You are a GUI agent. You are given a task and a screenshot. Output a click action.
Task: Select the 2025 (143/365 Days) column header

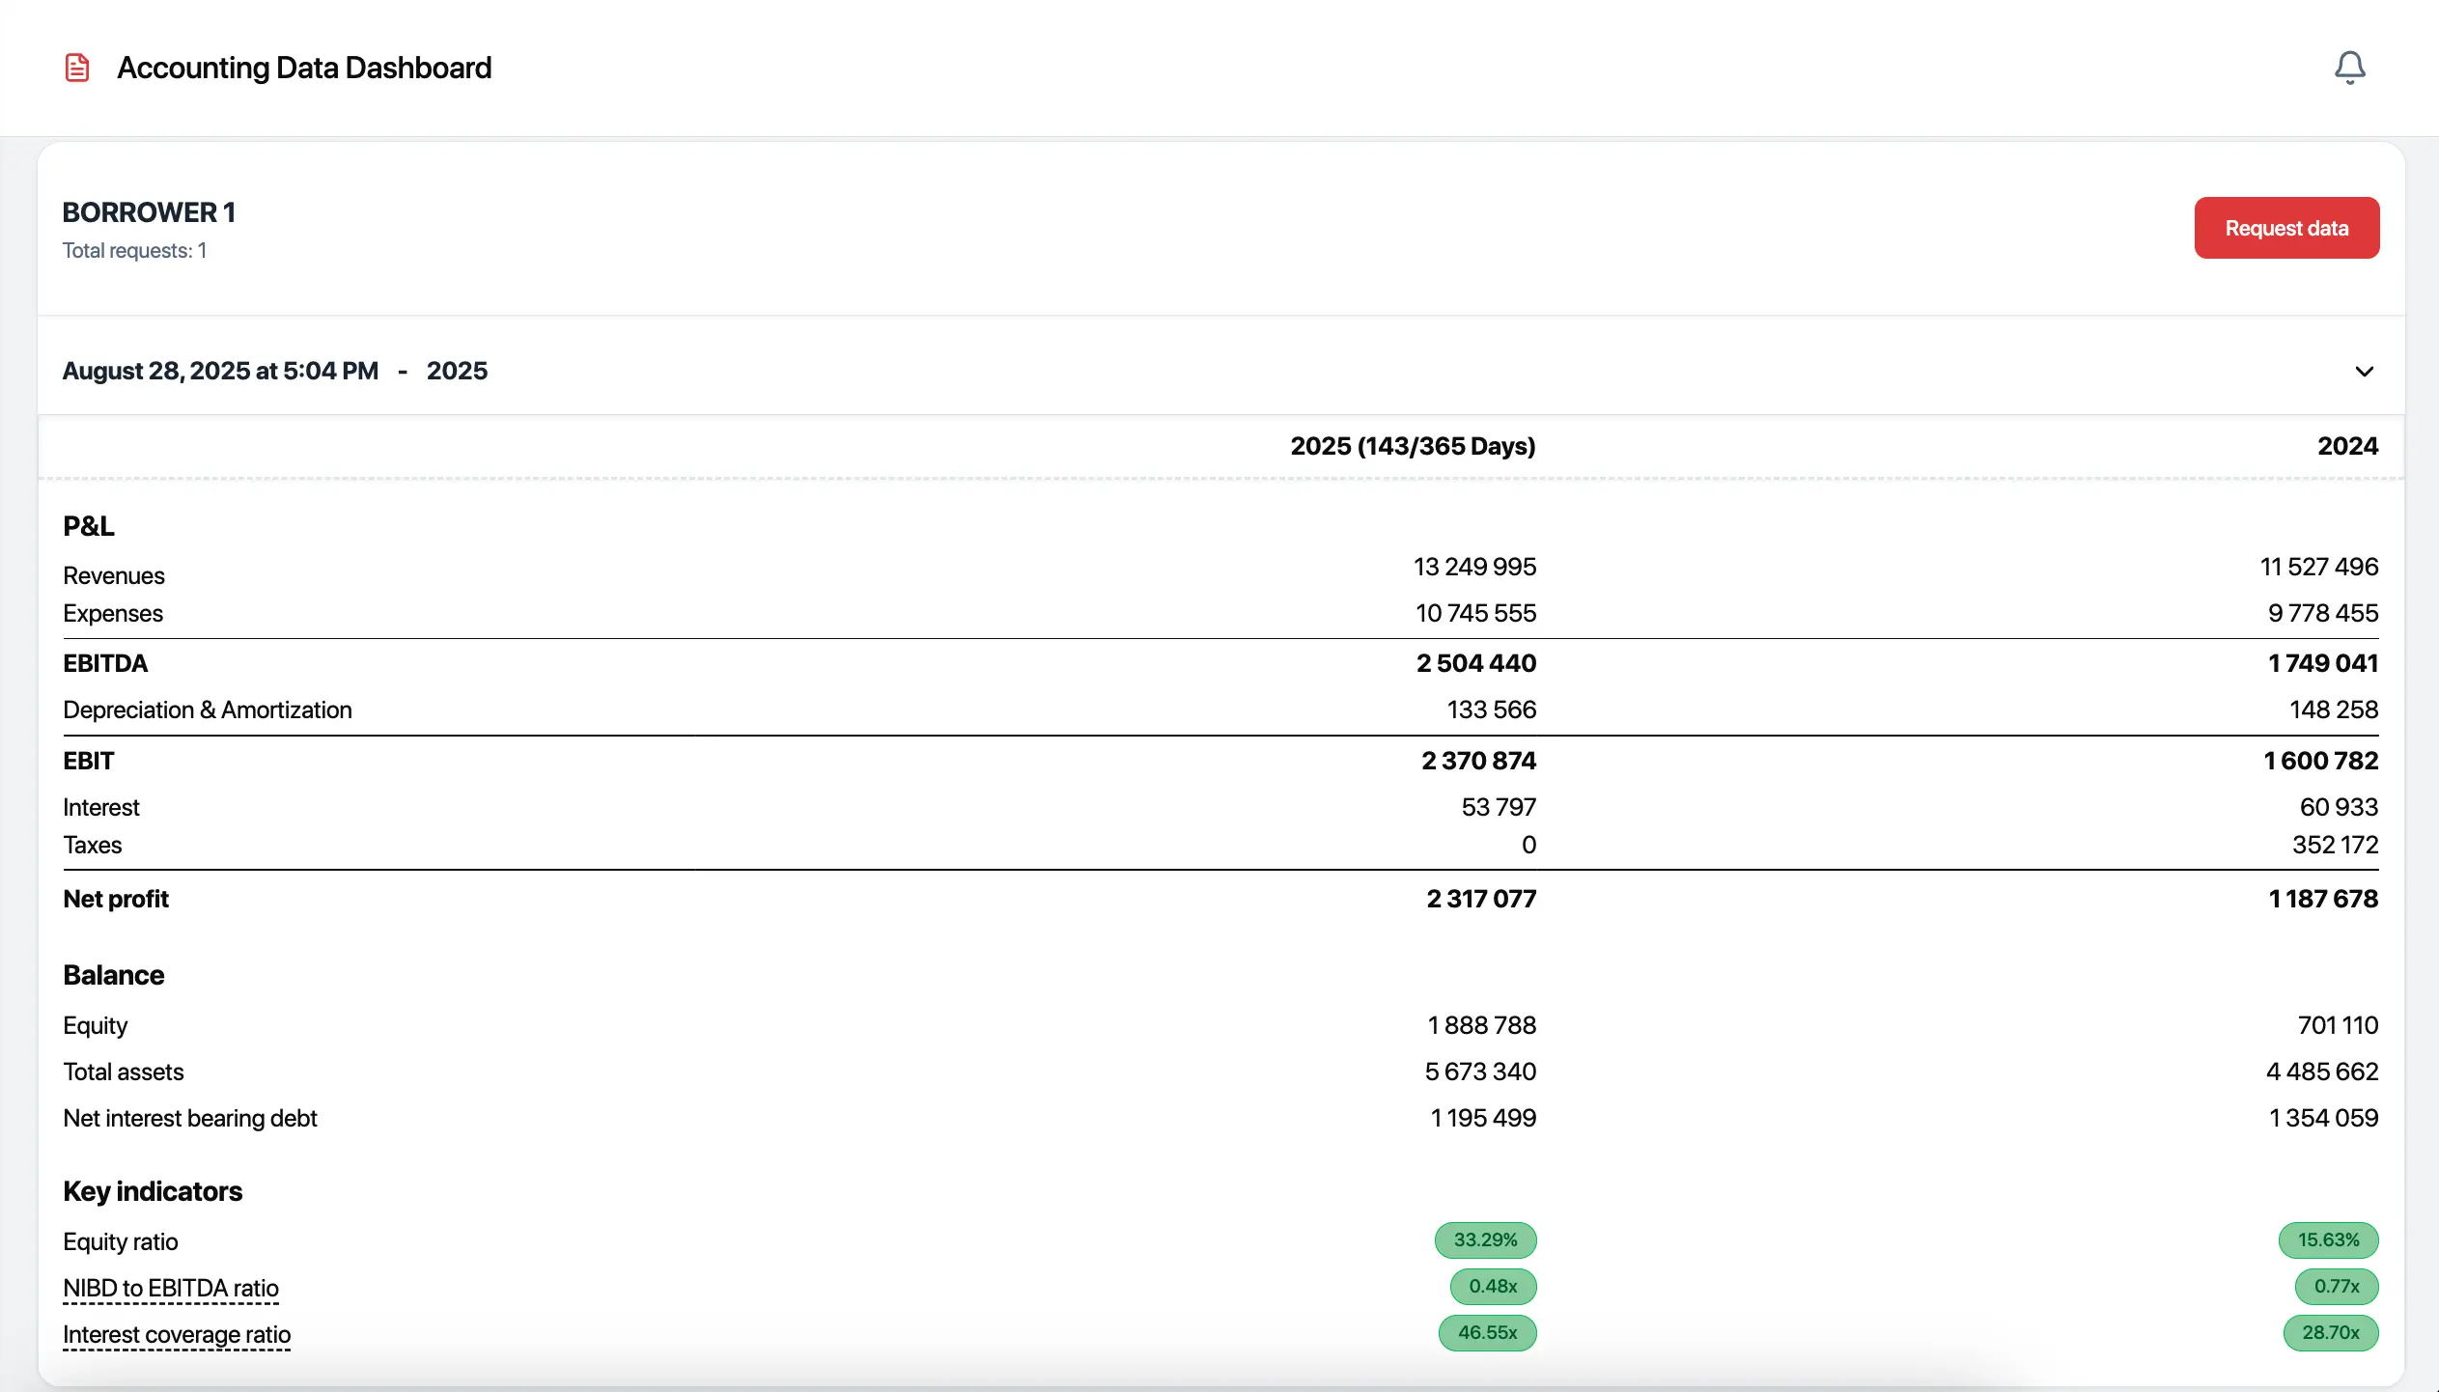coord(1414,446)
